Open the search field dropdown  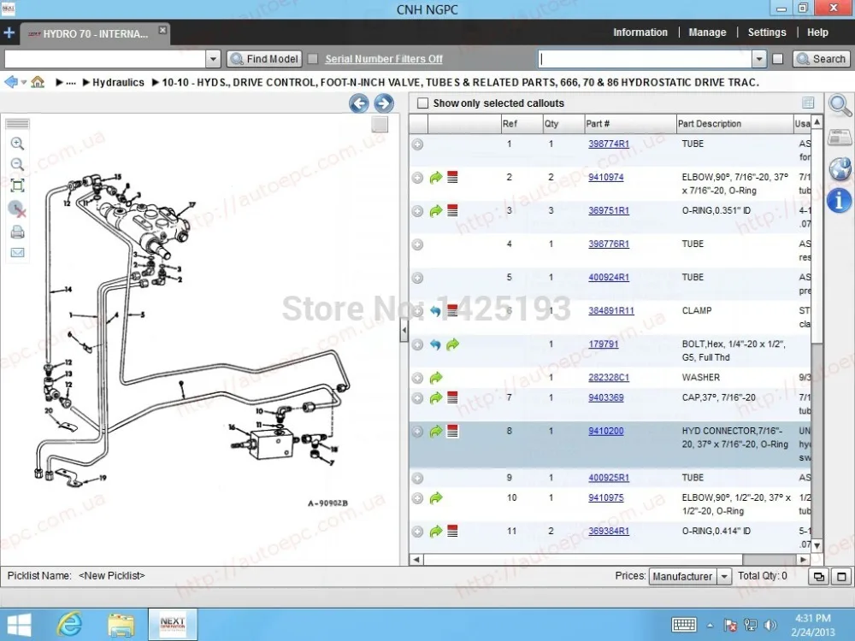[x=759, y=59]
